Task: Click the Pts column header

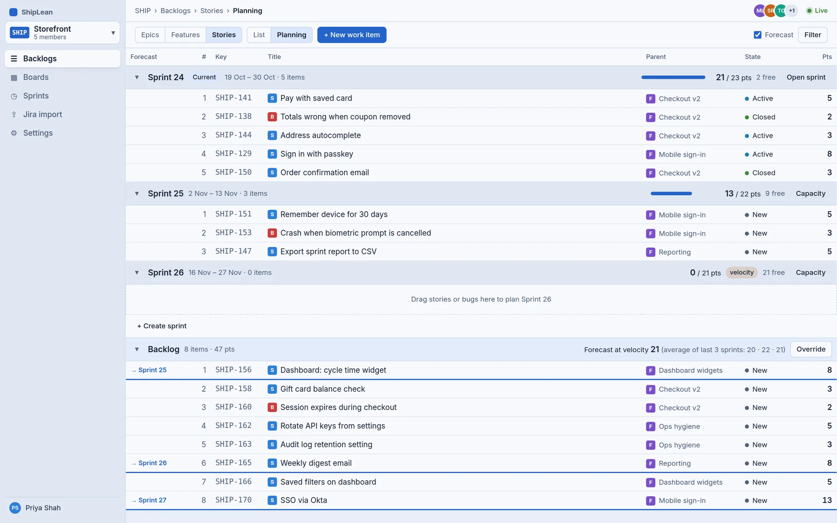Action: pyautogui.click(x=827, y=57)
